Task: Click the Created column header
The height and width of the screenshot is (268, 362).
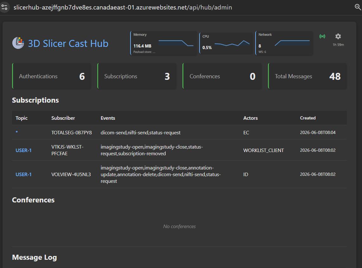Action: [x=308, y=118]
